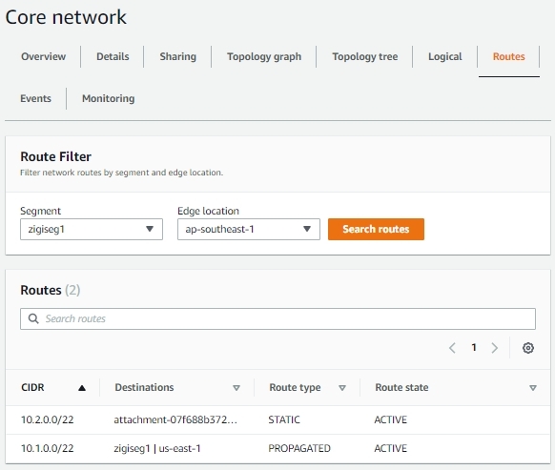Click the Route Filter heading

(x=55, y=156)
